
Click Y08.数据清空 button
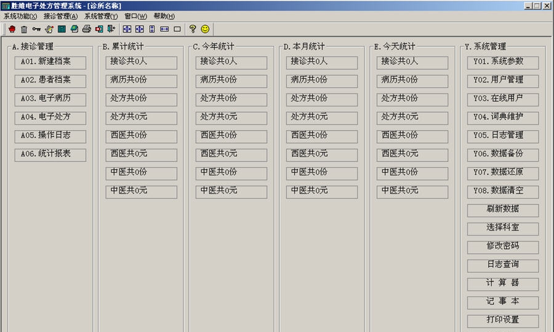point(503,192)
